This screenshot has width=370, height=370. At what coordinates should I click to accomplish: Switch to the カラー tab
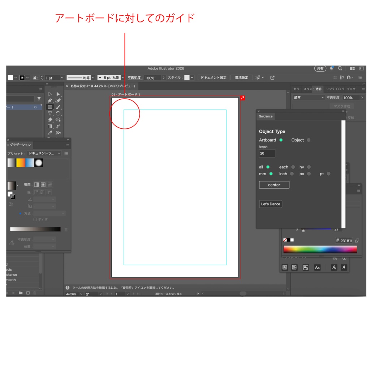(x=297, y=89)
